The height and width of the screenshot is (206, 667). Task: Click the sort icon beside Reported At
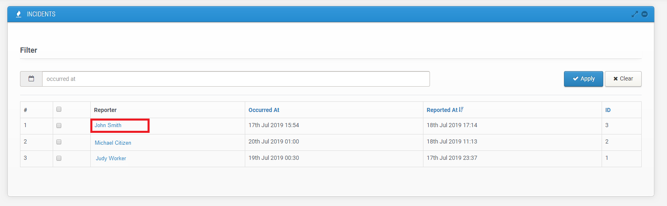(461, 110)
